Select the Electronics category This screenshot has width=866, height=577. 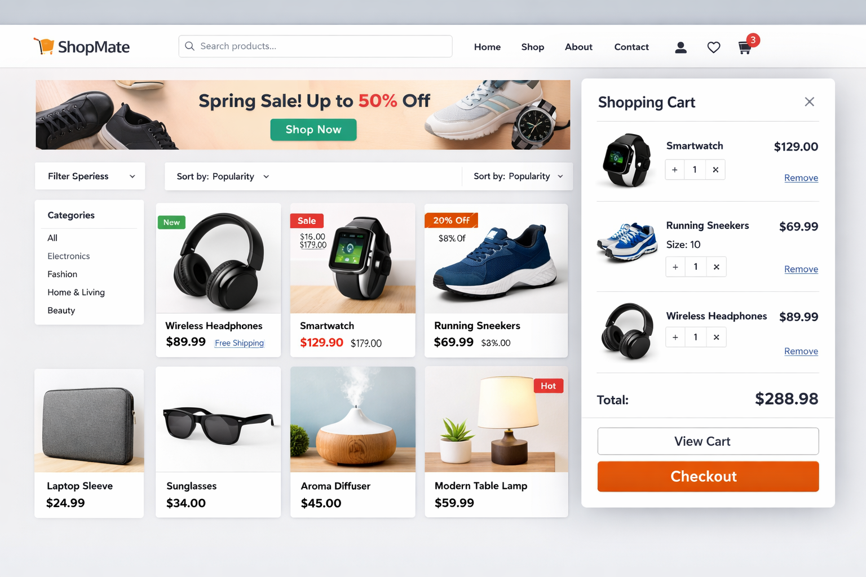69,256
